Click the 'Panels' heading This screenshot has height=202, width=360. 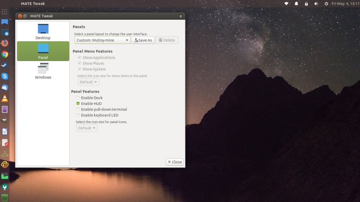[79, 27]
